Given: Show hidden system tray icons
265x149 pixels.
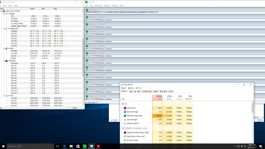Looking at the screenshot, I should click(235, 146).
